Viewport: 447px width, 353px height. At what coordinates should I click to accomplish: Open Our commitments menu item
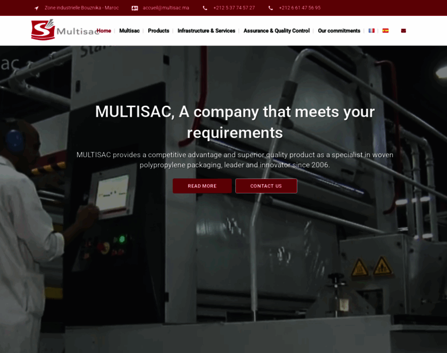339,31
